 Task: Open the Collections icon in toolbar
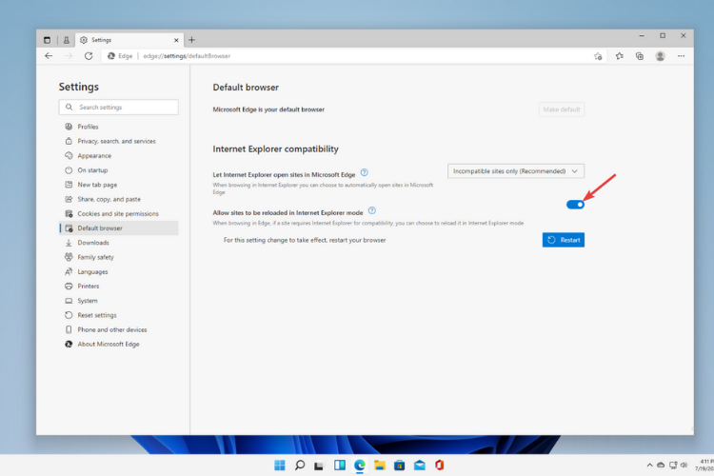(x=640, y=56)
